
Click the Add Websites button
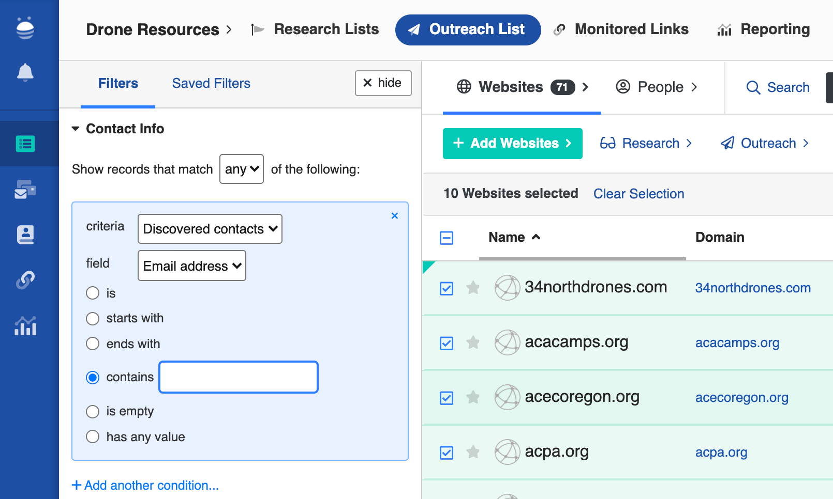pos(512,144)
